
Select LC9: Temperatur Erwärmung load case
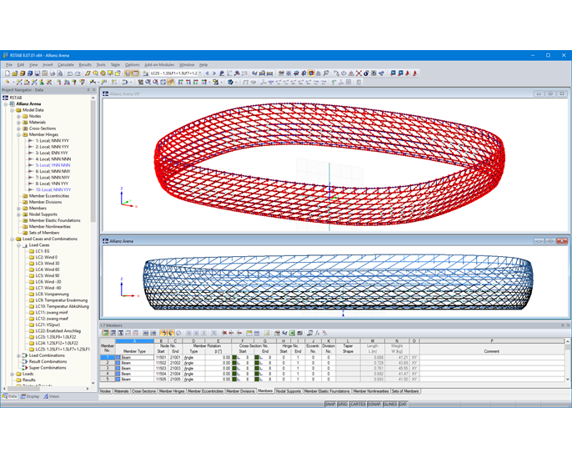click(x=62, y=300)
